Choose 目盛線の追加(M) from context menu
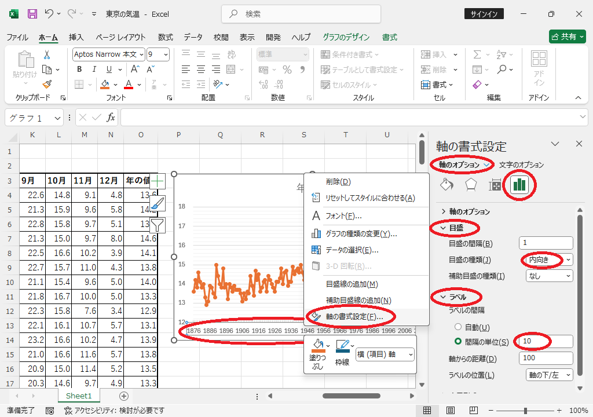 click(x=367, y=284)
